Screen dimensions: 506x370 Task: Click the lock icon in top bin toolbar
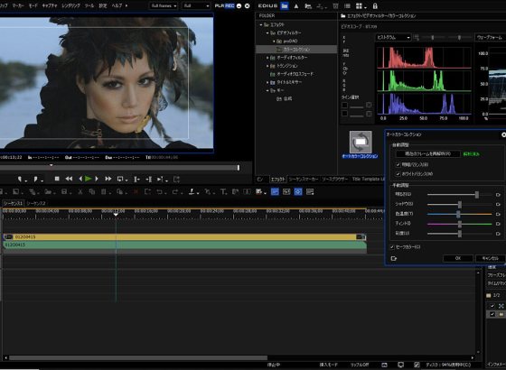click(375, 5)
